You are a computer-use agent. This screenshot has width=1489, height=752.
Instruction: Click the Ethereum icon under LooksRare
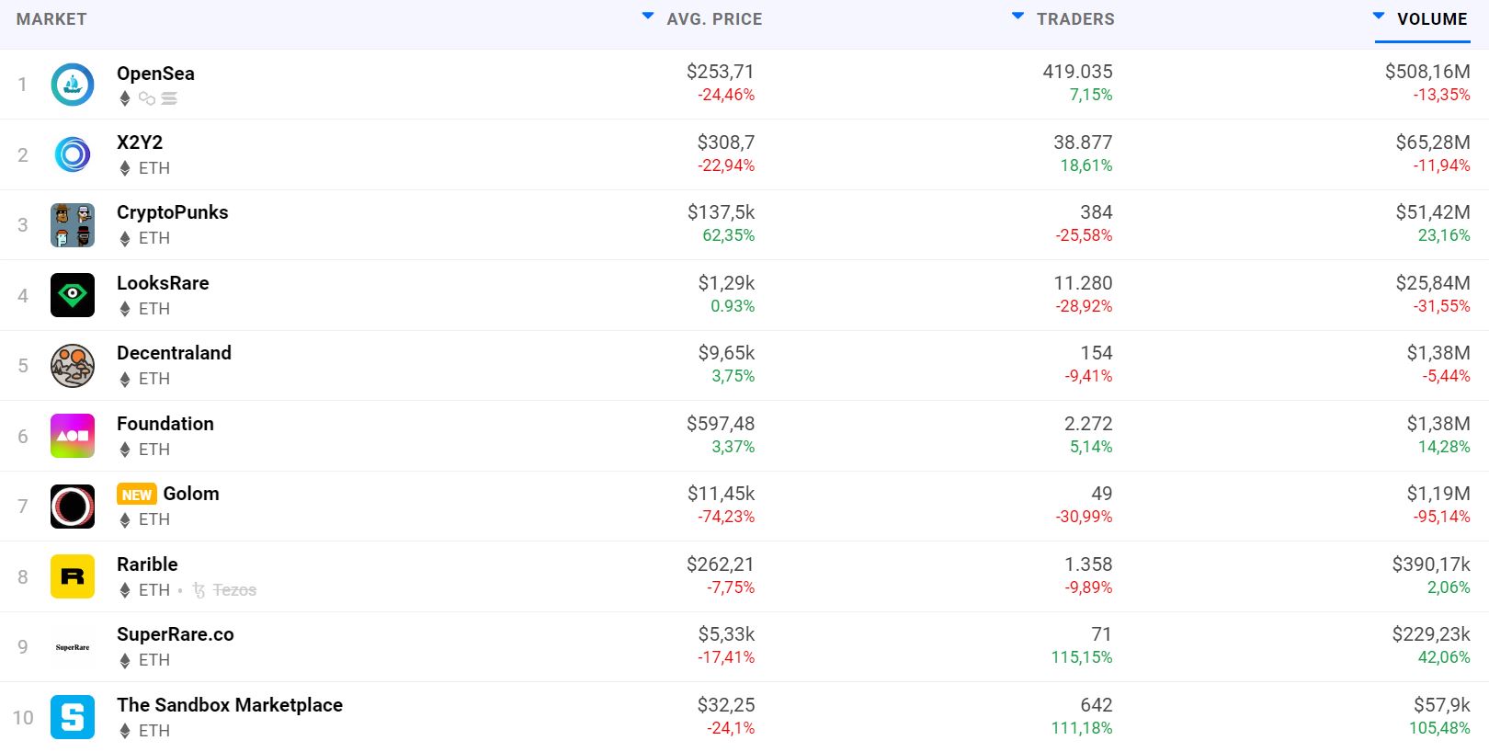[125, 309]
